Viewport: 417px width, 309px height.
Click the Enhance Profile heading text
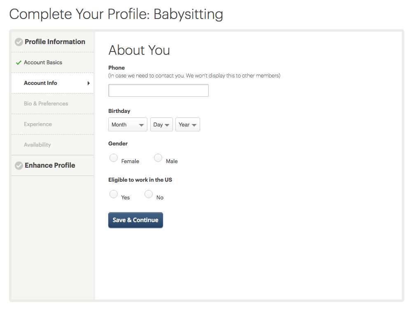point(50,166)
